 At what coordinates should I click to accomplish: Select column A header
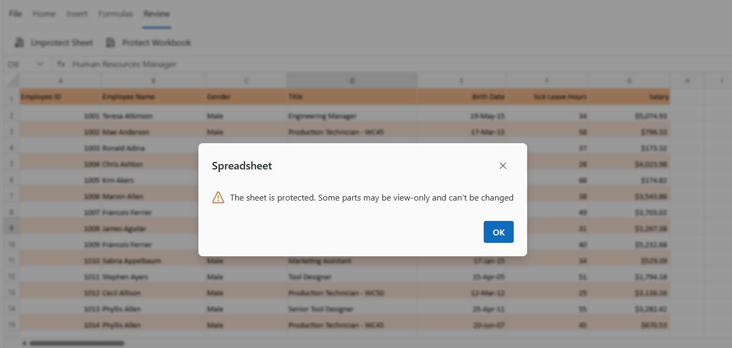pos(61,80)
